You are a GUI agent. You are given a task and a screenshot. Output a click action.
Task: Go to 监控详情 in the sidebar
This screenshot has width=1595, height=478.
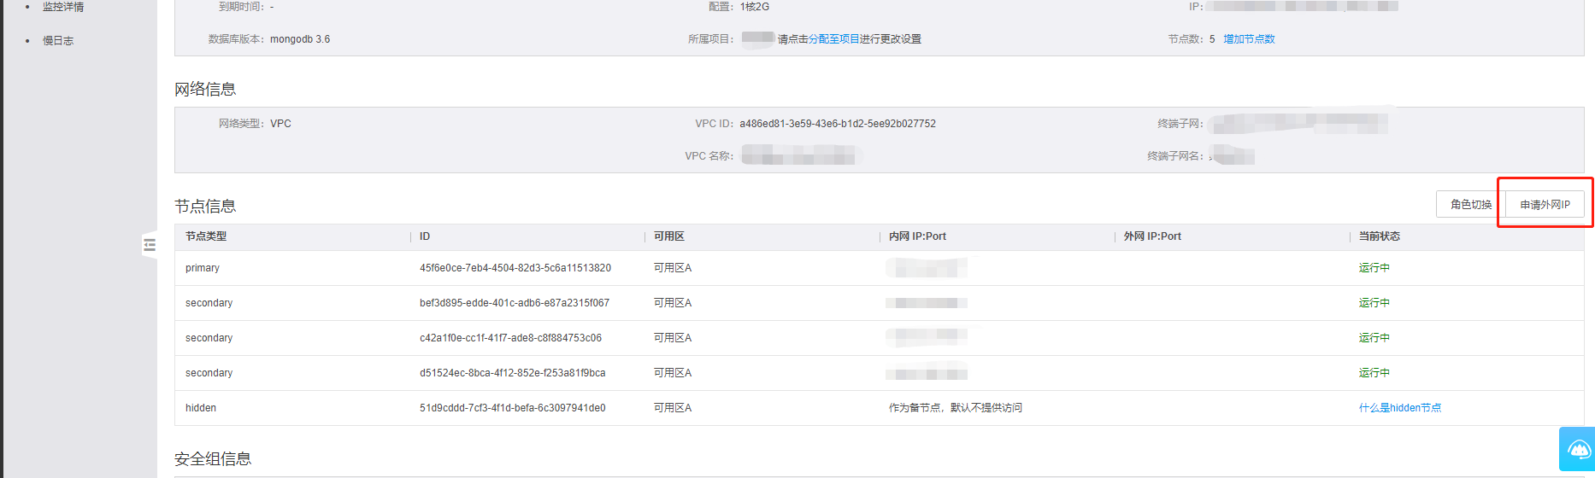pos(63,7)
